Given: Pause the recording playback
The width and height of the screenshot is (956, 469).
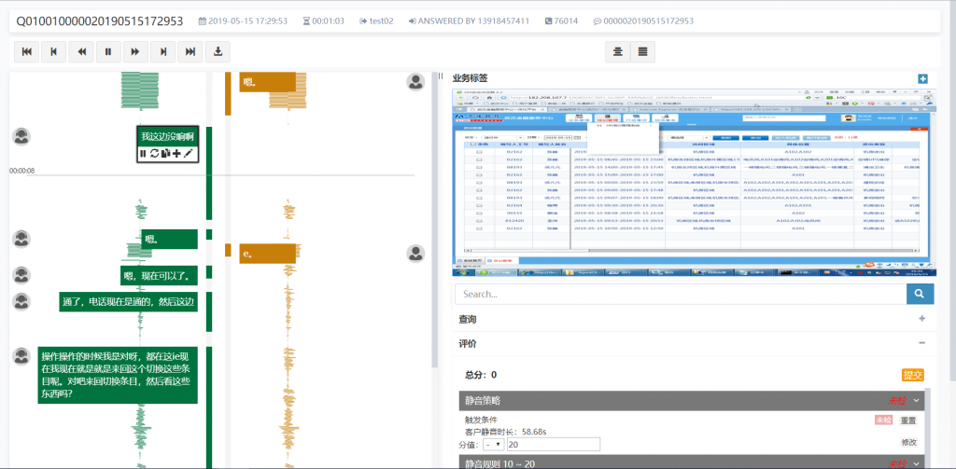Looking at the screenshot, I should 108,52.
